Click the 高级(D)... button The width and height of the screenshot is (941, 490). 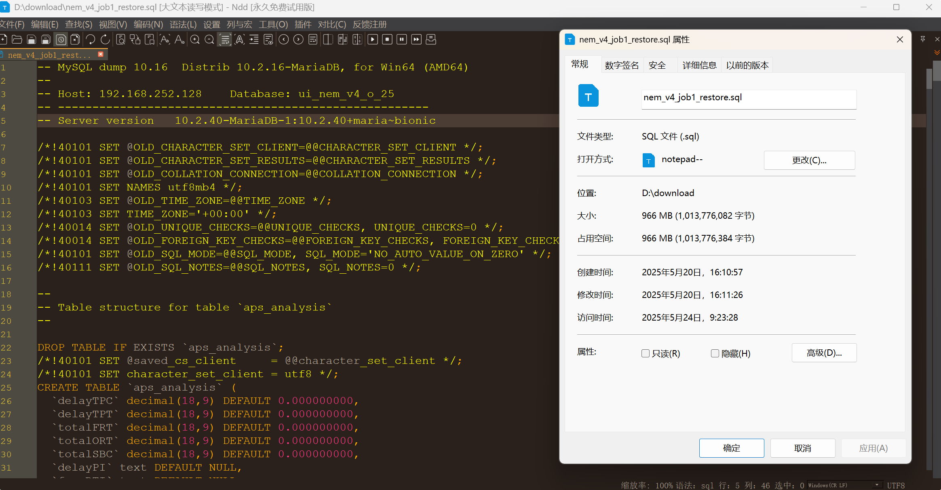(x=824, y=353)
